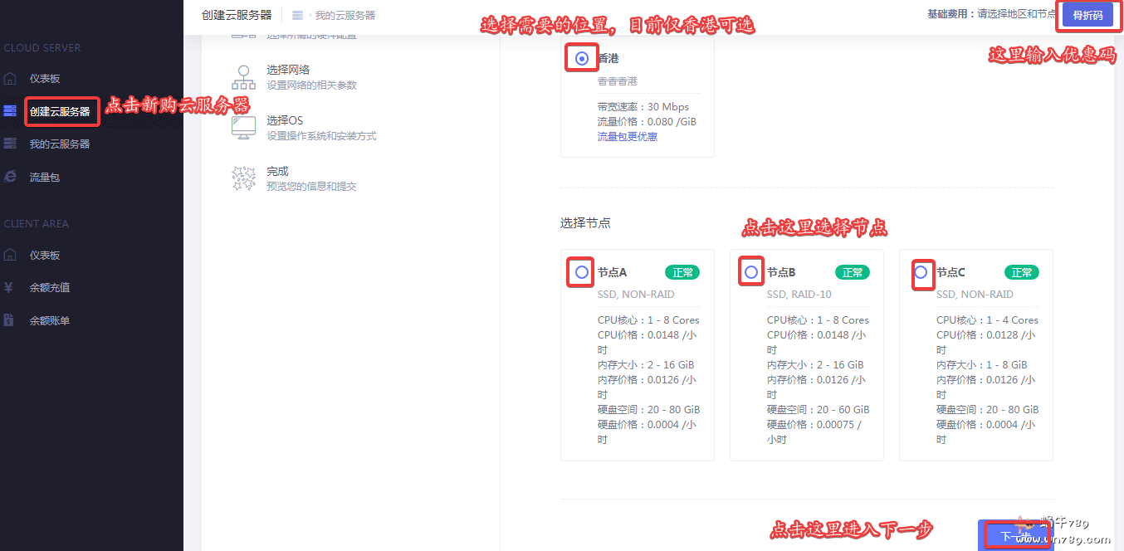Select the 节点A radio button

coord(582,272)
